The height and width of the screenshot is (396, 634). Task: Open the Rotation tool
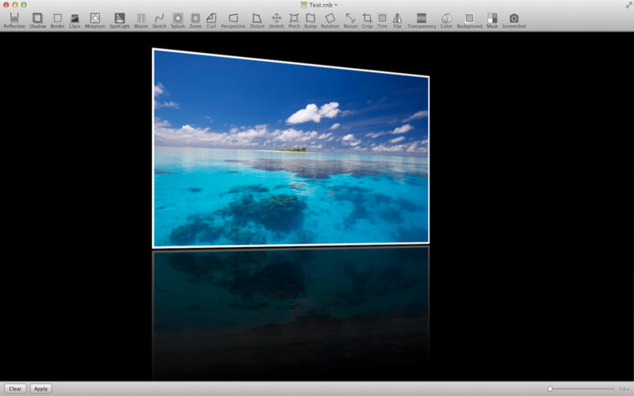330,21
